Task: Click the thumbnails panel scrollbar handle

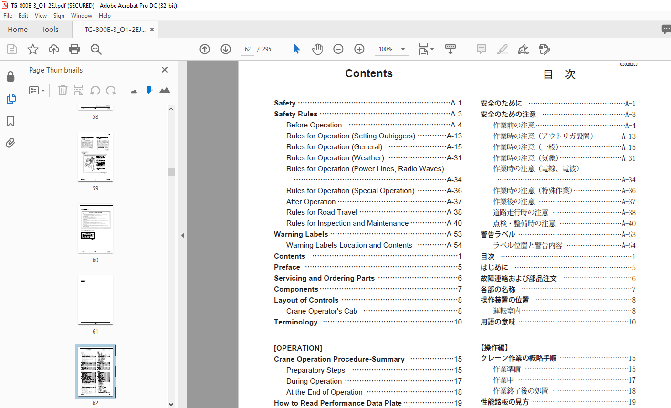Action: 171,172
